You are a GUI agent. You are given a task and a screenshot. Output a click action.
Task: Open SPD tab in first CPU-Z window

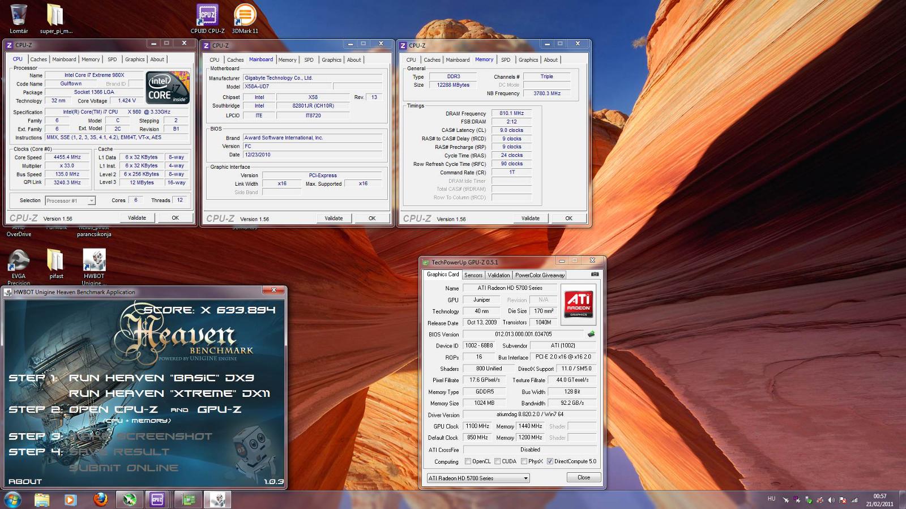(x=112, y=59)
